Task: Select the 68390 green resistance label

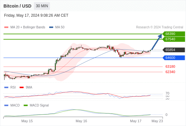Action: [174, 34]
